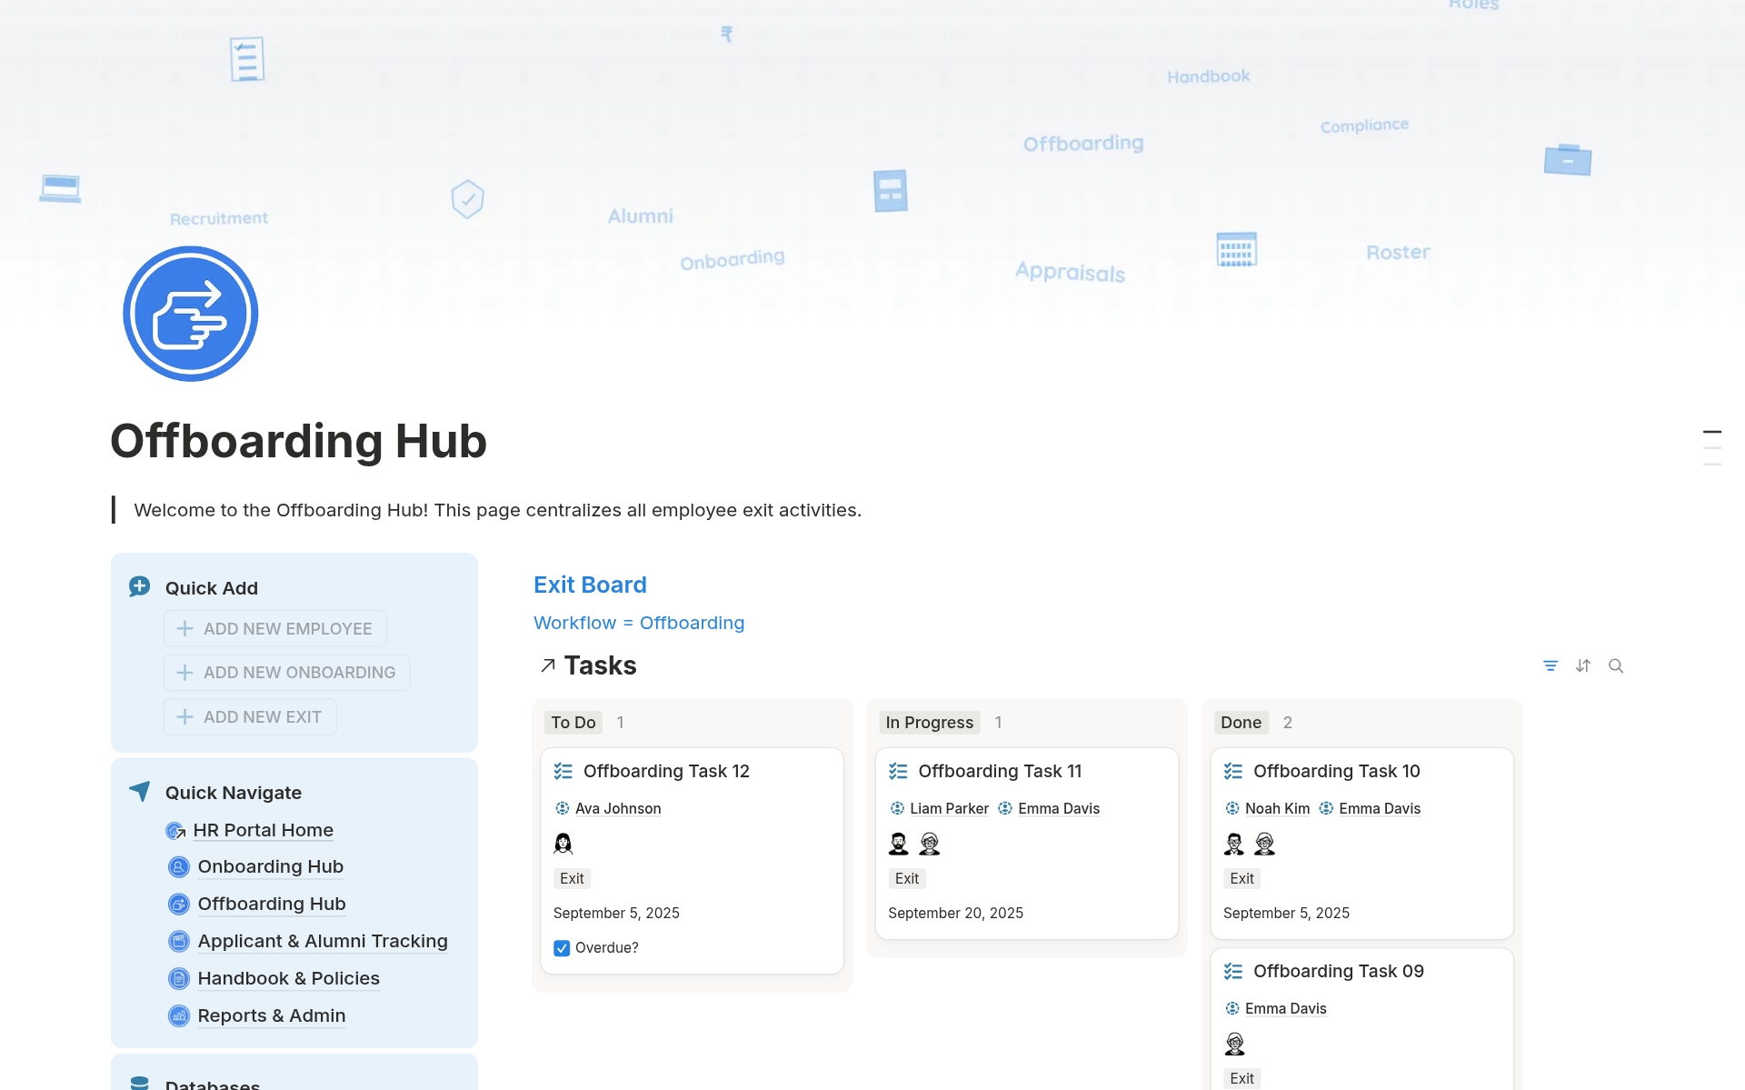Click the Quick Navigate arrow icon
The width and height of the screenshot is (1745, 1090).
click(x=139, y=792)
